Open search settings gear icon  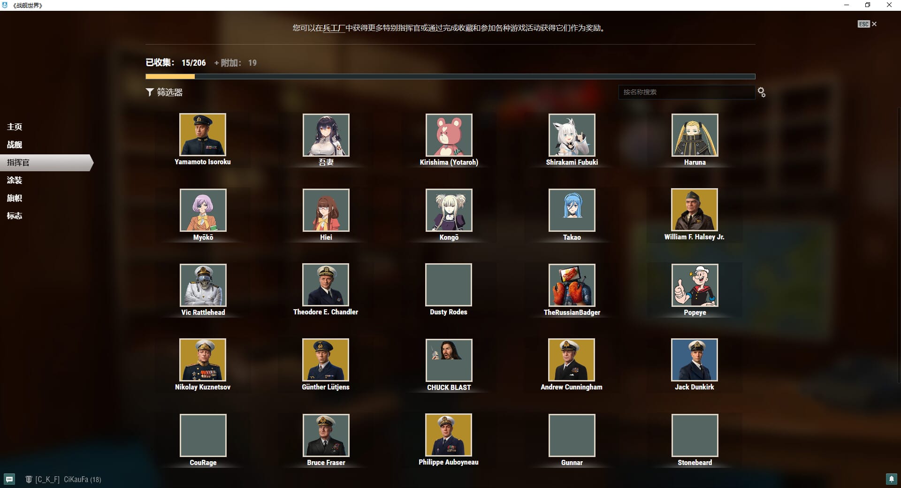761,92
